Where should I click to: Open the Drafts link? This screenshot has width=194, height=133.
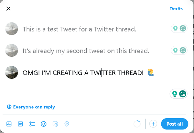[176, 9]
